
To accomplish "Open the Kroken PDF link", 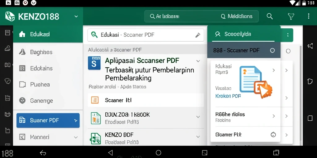I will tap(228, 96).
